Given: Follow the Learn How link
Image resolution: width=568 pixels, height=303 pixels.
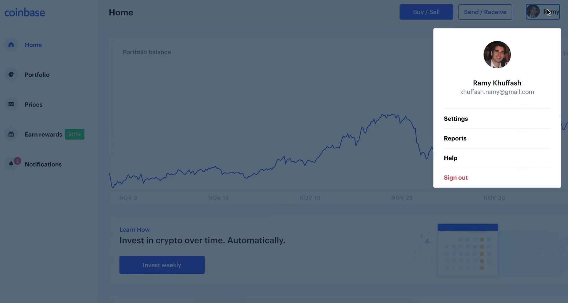Looking at the screenshot, I should click(x=134, y=230).
